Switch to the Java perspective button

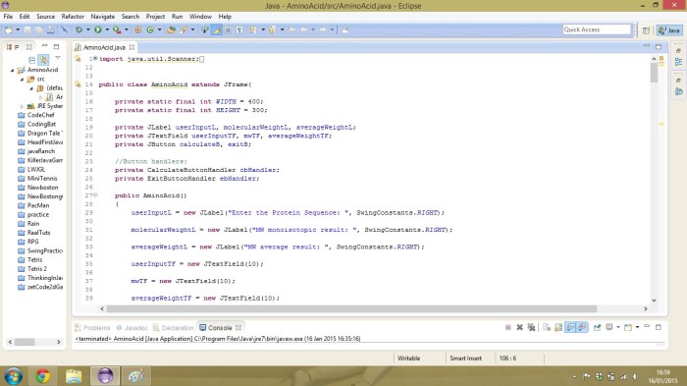669,30
